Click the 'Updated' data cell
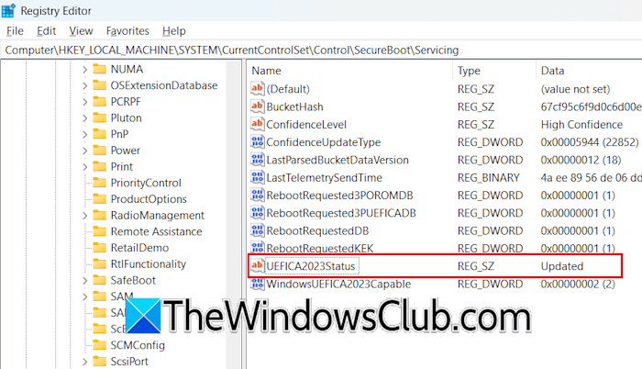The width and height of the screenshot is (642, 369). point(561,266)
